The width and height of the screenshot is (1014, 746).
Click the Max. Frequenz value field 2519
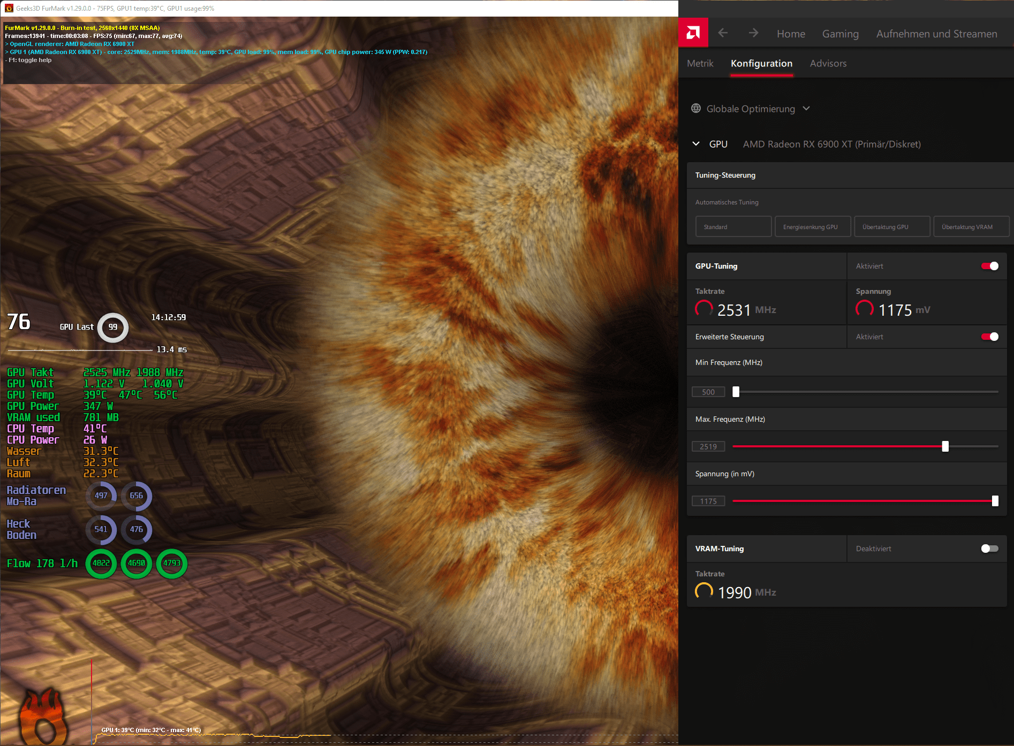click(x=708, y=446)
